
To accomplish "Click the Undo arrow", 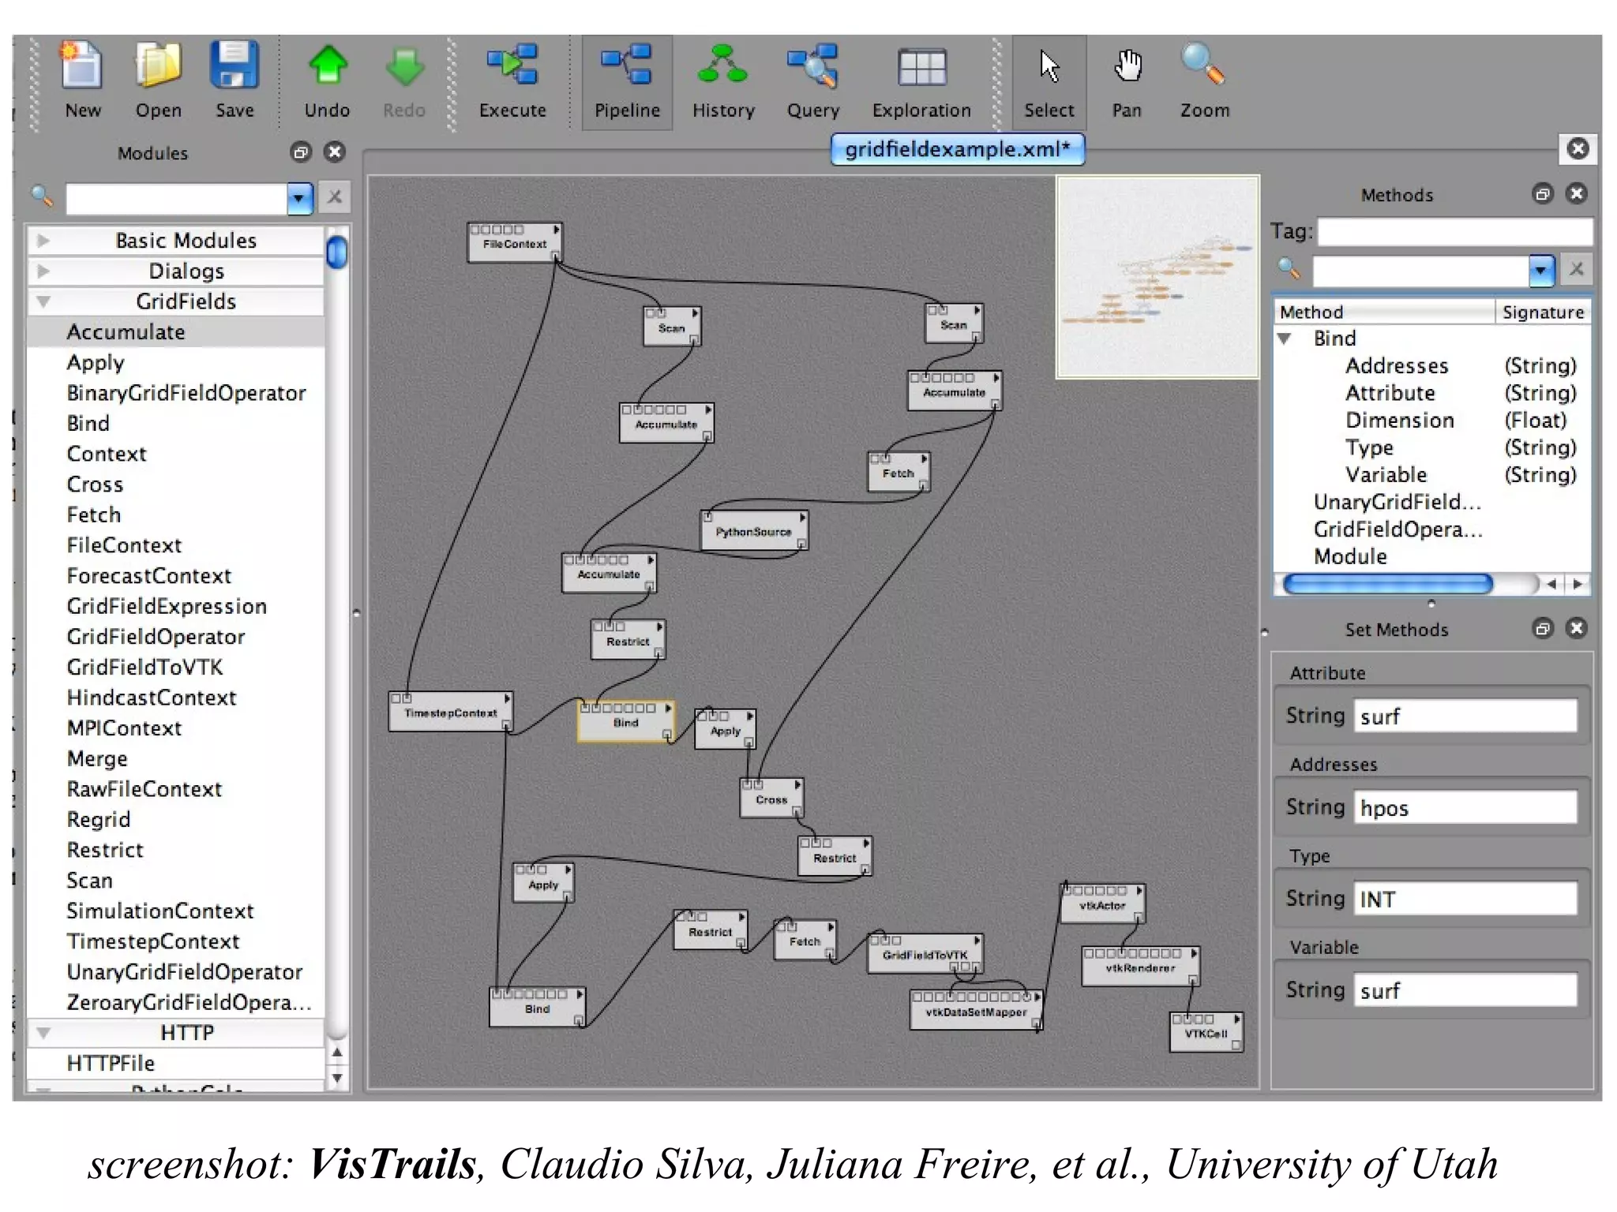I will (327, 66).
